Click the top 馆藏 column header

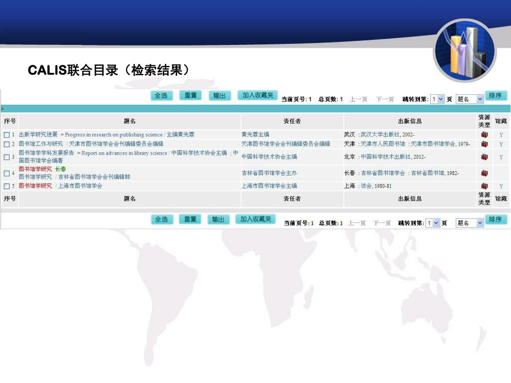(x=501, y=121)
